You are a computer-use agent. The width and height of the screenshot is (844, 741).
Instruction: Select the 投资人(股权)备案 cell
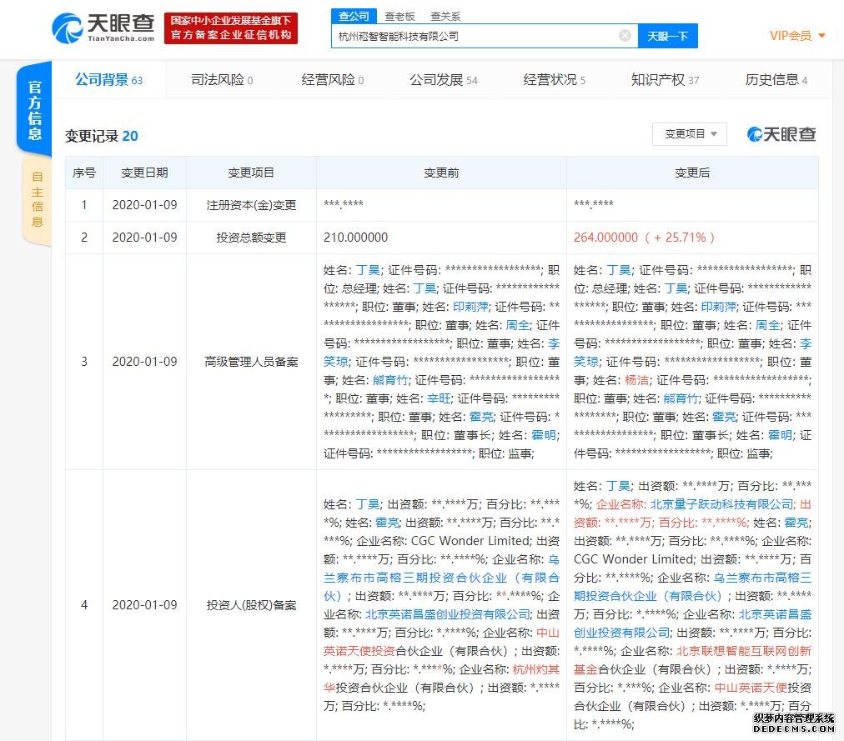click(x=251, y=605)
